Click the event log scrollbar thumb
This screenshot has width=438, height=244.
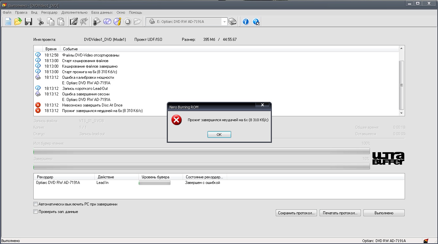tap(402, 85)
